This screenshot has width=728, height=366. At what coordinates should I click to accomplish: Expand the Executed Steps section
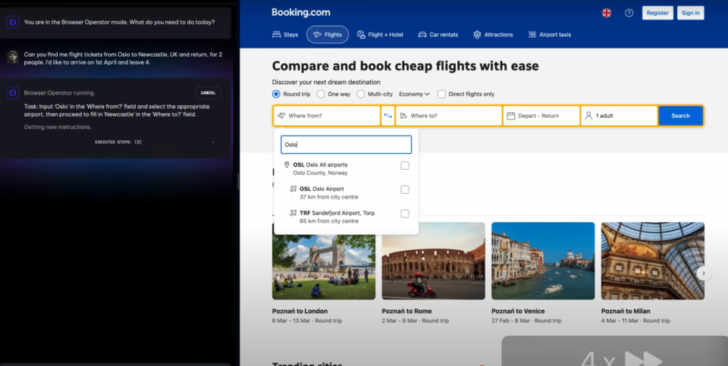118,142
